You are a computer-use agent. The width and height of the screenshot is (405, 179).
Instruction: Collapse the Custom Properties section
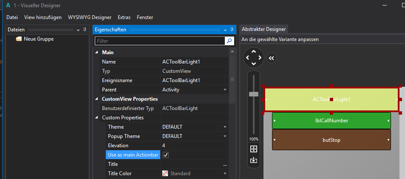tap(96, 118)
